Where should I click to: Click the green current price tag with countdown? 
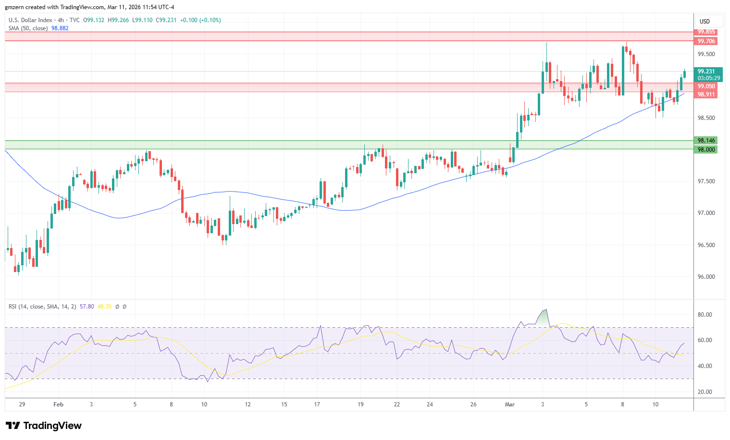[709, 74]
